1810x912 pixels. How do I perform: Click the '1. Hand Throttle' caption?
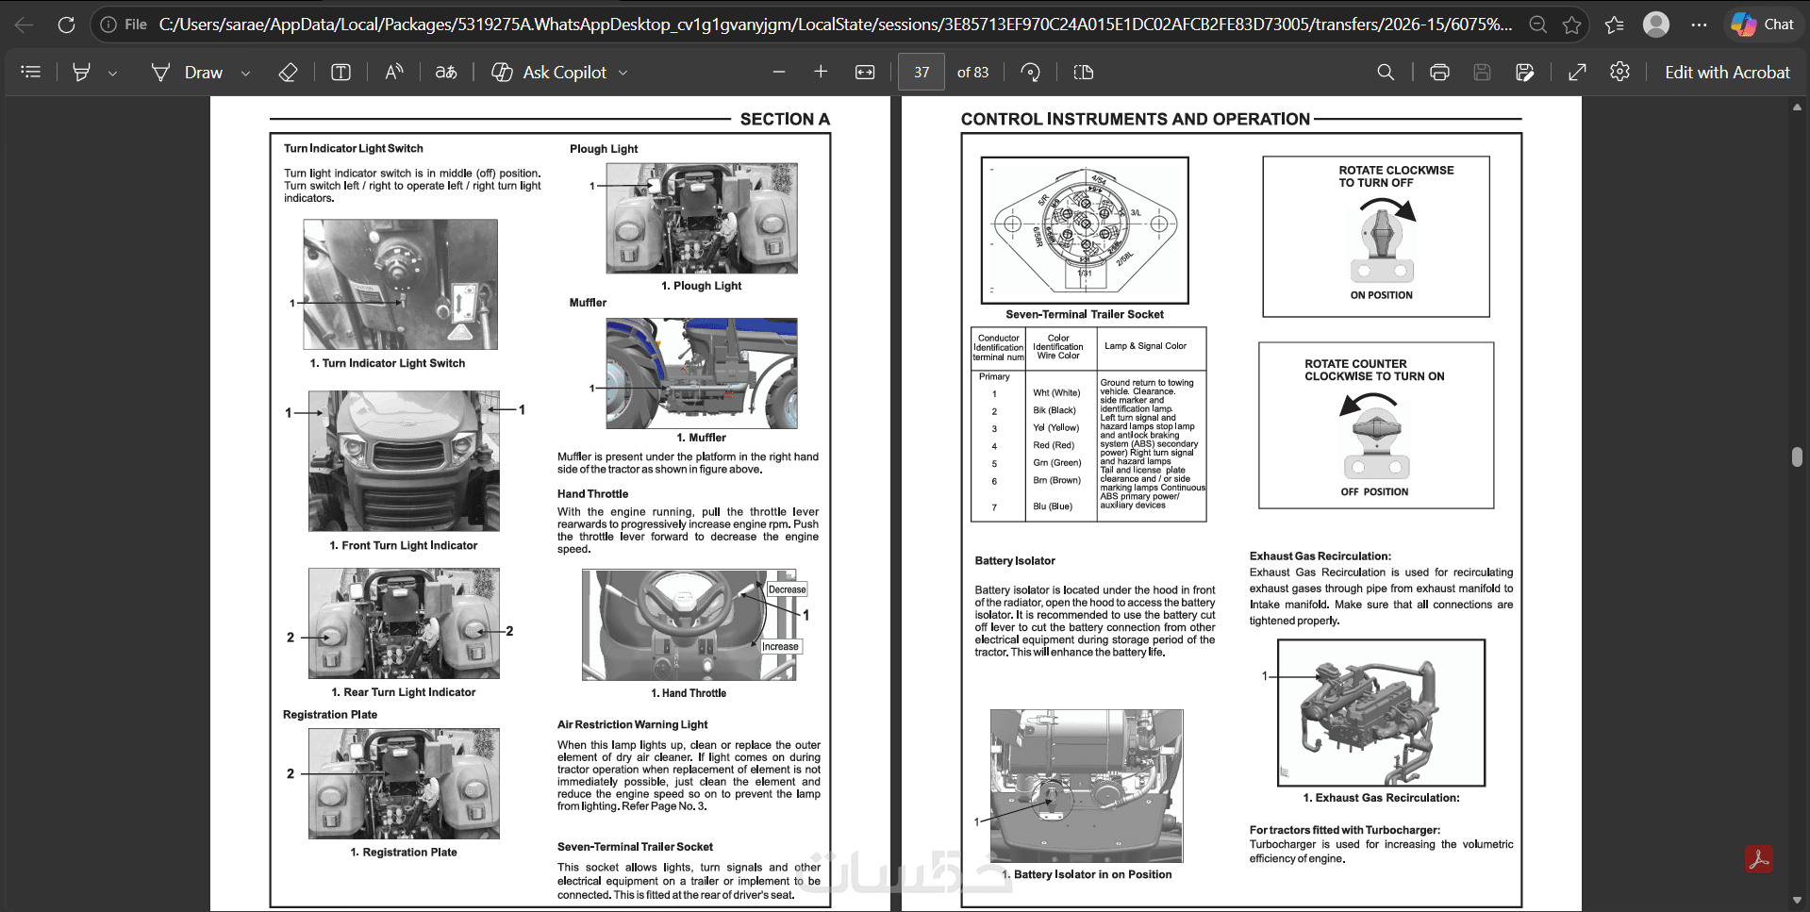689,693
